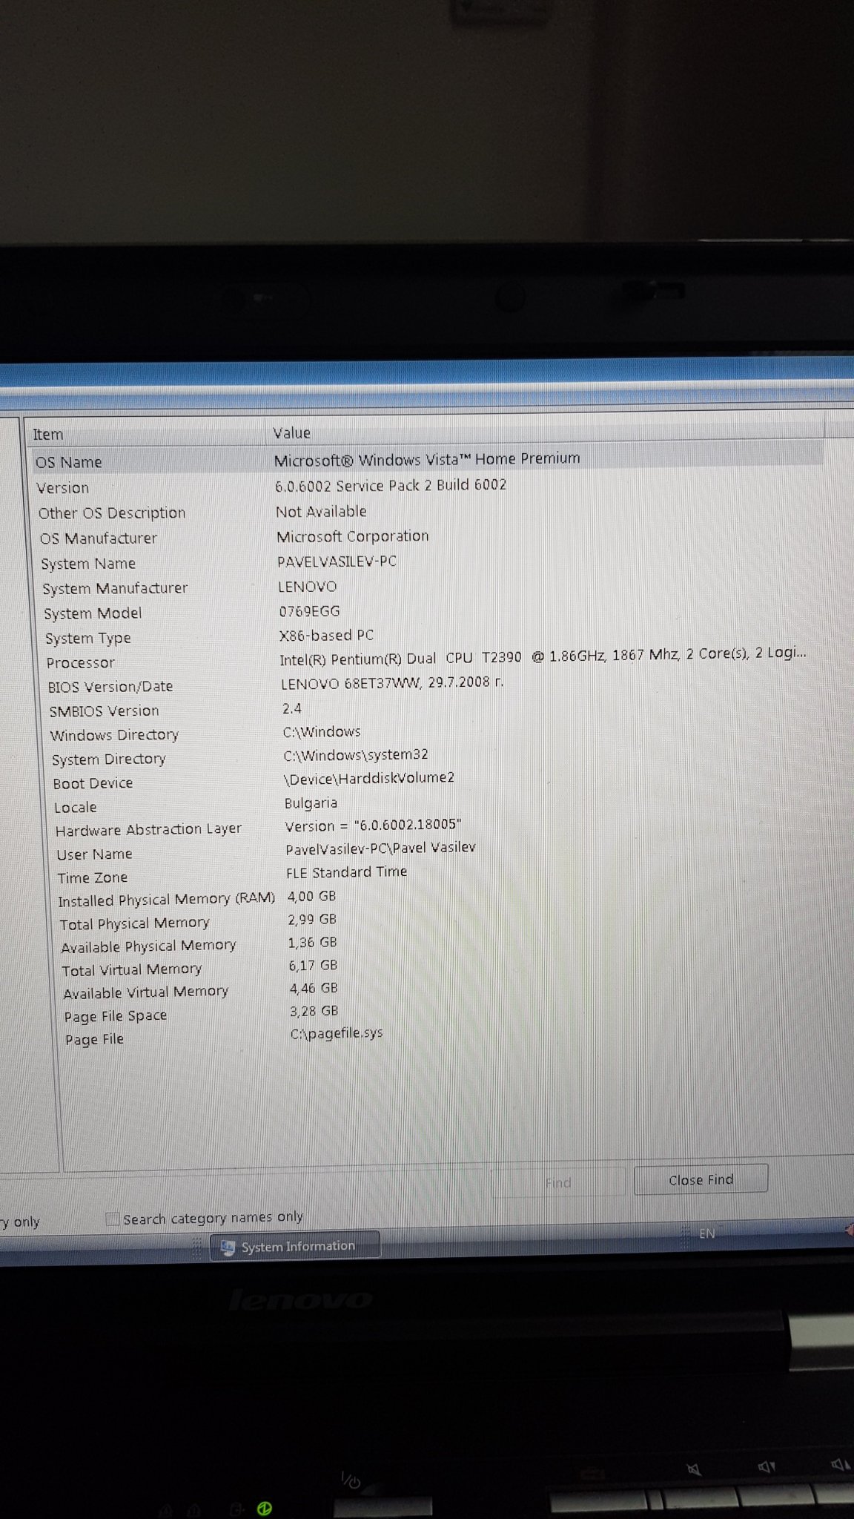Screen dimensions: 854x1519
Task: Open System Information taskbar button
Action: point(297,1246)
